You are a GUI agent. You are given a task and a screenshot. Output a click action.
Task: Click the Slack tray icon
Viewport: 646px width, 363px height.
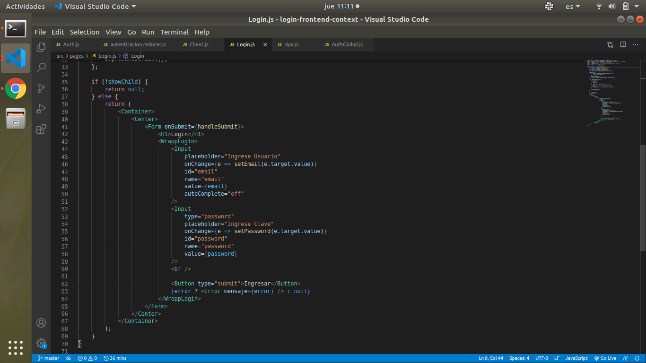click(x=549, y=6)
